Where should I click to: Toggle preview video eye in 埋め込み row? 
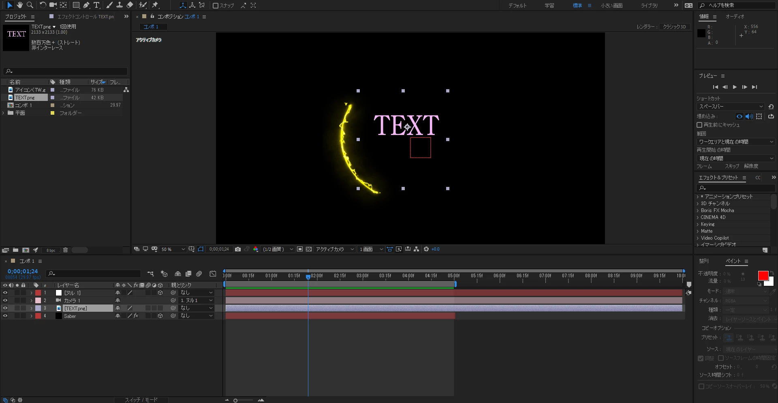740,116
